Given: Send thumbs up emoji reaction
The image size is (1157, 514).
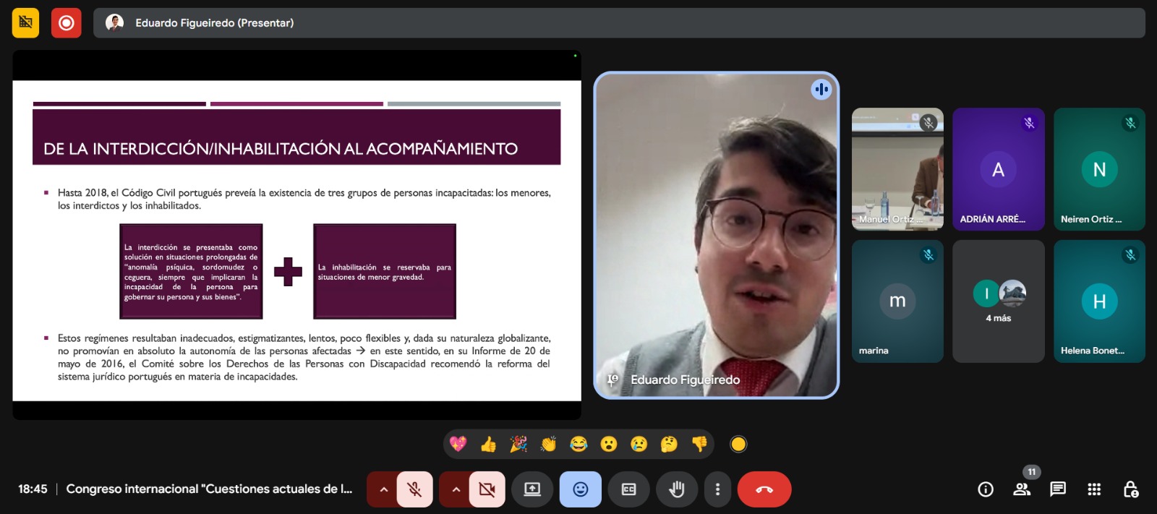Looking at the screenshot, I should [x=488, y=444].
